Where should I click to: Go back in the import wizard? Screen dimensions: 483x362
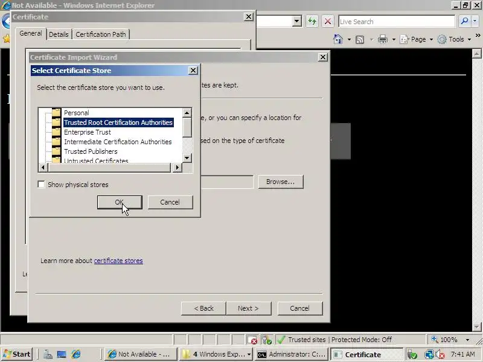(x=203, y=308)
